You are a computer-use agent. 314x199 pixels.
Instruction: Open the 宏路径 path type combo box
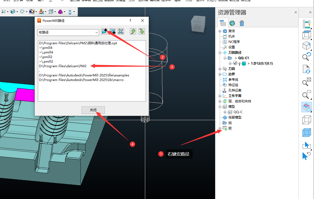[68, 32]
